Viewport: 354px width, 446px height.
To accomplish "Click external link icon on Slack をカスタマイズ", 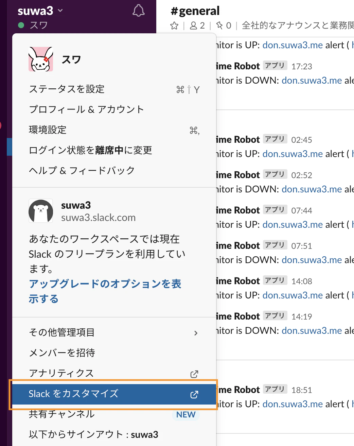I will [x=194, y=394].
